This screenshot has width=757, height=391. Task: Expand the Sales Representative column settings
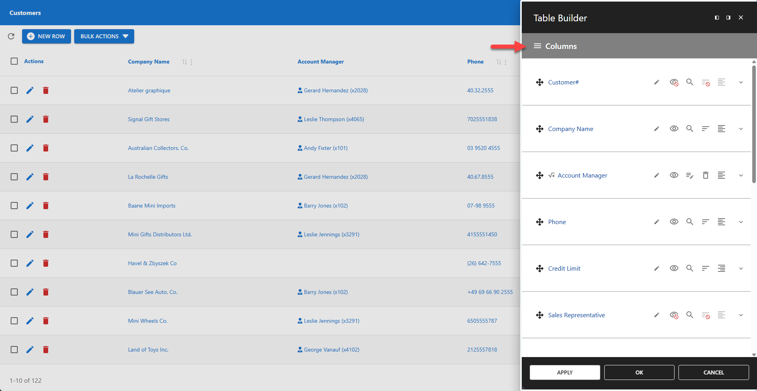tap(740, 315)
